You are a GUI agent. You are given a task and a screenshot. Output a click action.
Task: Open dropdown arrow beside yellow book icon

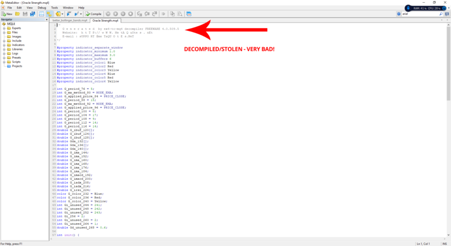63,14
